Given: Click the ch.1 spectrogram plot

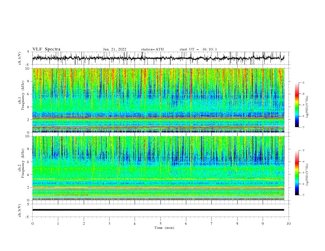Looking at the screenshot, I should pos(158,100).
